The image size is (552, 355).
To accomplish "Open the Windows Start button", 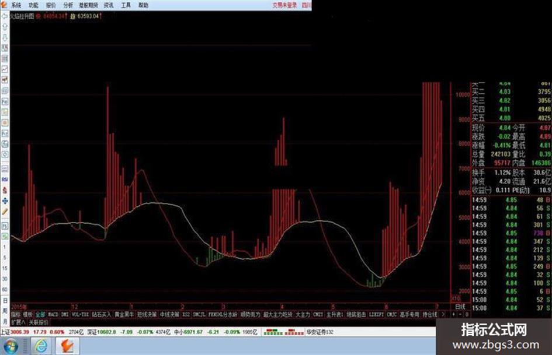I will (10, 346).
